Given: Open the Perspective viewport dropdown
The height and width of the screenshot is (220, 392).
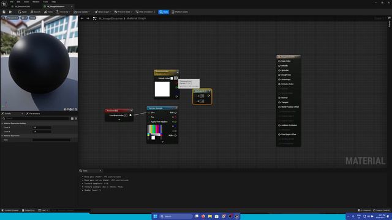Looking at the screenshot, I should tap(12, 18).
